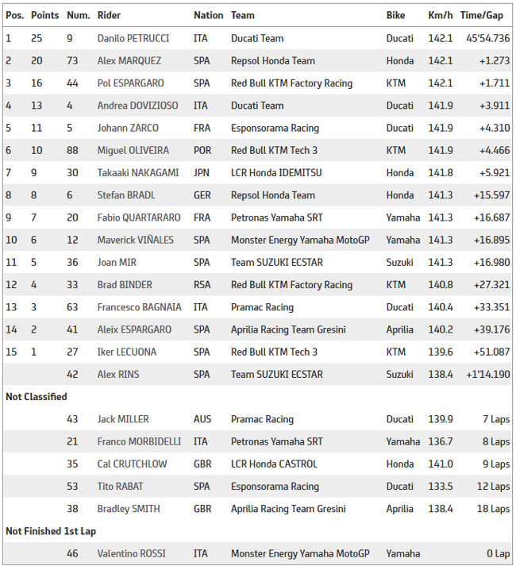Viewport: 516px width, 566px height.
Task: Click the Not Finished 1st Lap heading
Action: pos(51,531)
